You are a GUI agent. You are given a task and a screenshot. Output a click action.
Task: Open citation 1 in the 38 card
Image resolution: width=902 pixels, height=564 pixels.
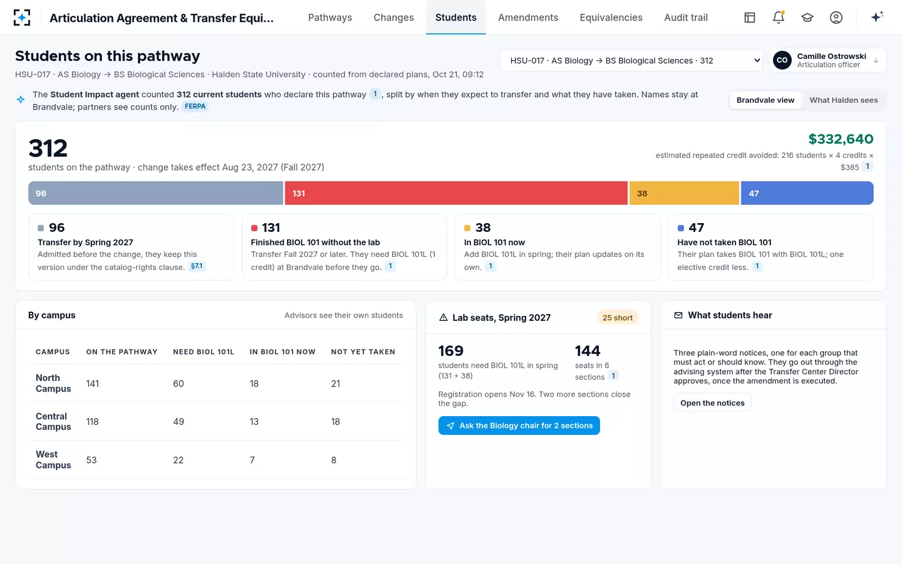[490, 266]
